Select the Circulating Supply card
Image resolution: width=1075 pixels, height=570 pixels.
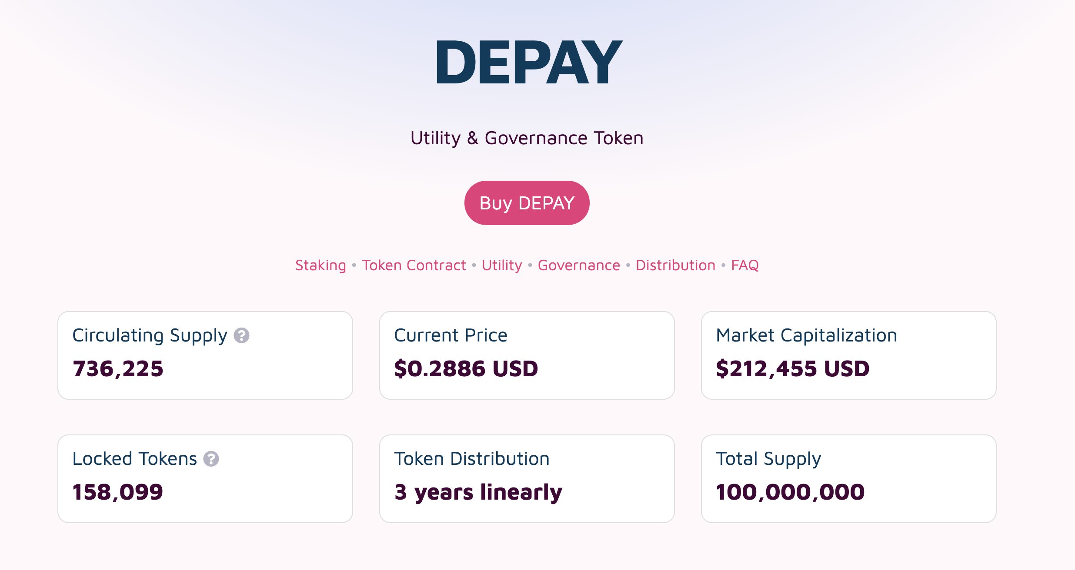pyautogui.click(x=205, y=355)
